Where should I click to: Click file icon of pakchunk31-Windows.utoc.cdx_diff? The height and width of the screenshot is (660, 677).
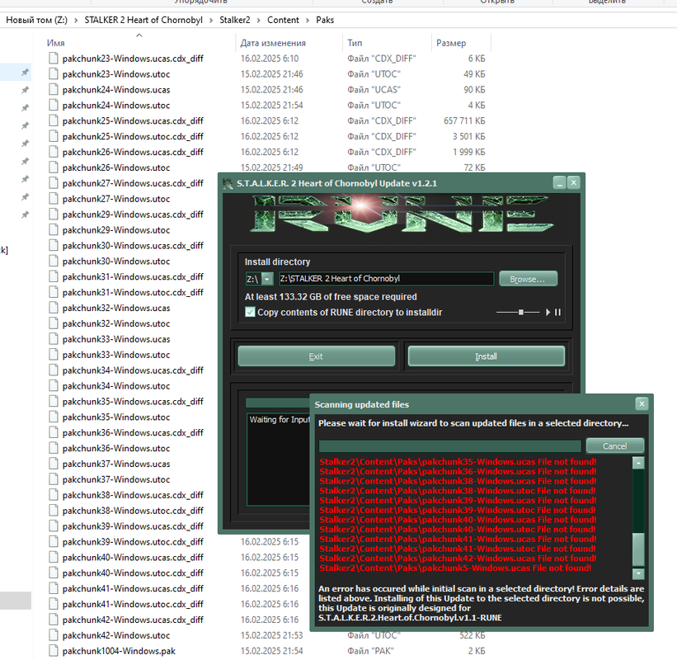tap(54, 292)
